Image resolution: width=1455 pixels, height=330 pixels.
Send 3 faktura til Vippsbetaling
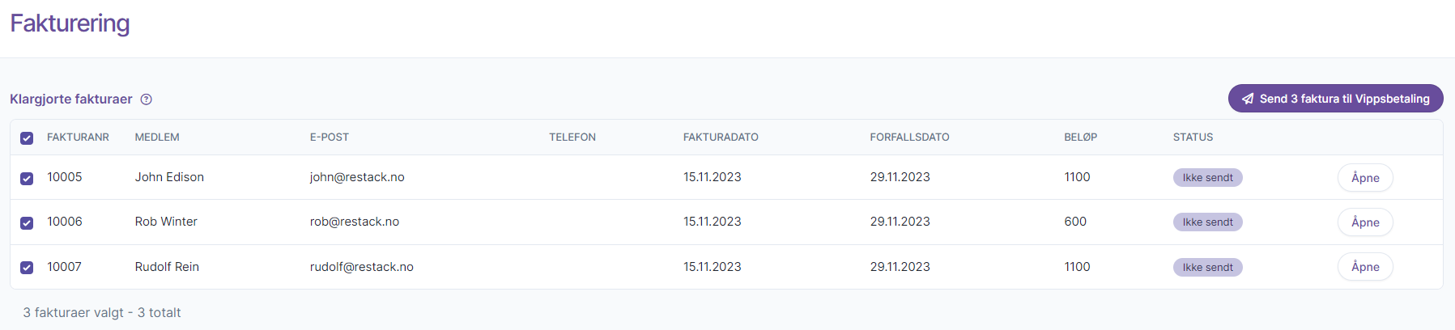tap(1335, 99)
